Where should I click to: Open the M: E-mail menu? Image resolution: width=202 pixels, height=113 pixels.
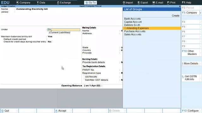(x=158, y=3)
